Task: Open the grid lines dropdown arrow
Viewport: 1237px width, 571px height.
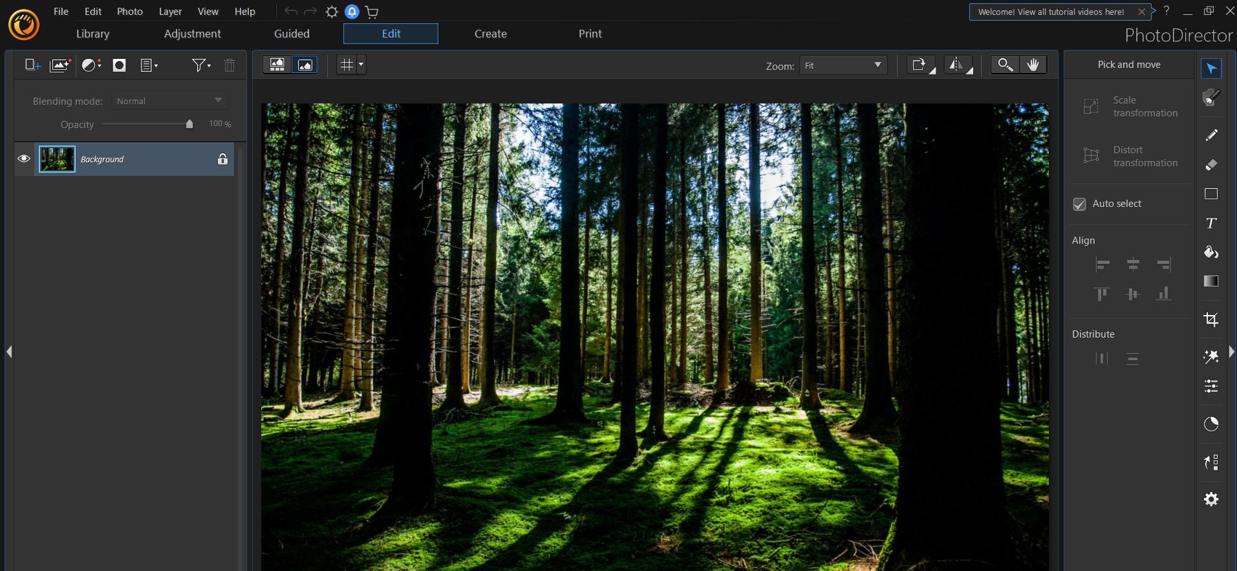Action: 361,65
